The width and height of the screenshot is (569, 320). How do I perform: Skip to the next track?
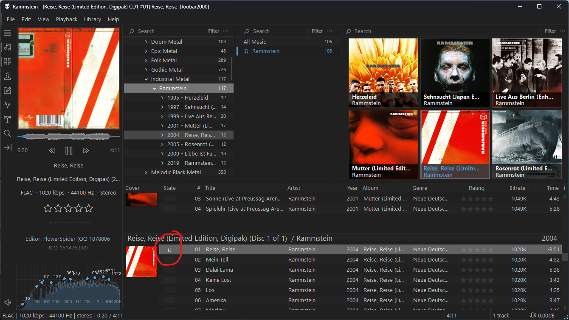click(x=86, y=150)
